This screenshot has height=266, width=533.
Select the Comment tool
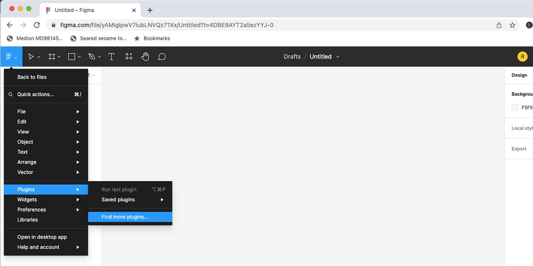162,57
